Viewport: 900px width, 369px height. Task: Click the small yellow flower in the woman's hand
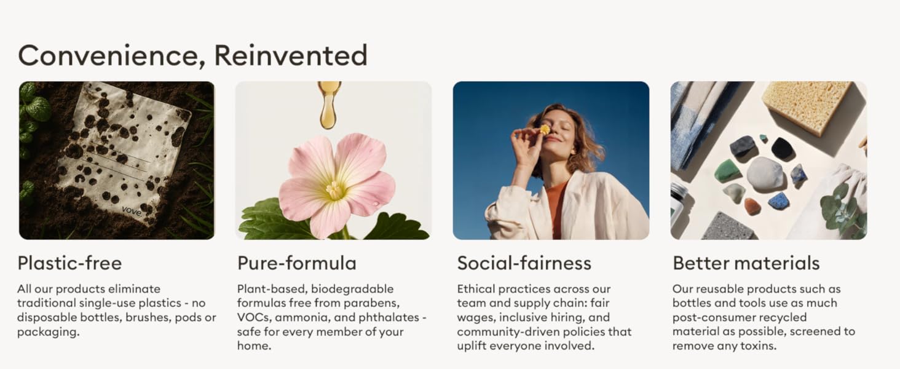click(545, 130)
